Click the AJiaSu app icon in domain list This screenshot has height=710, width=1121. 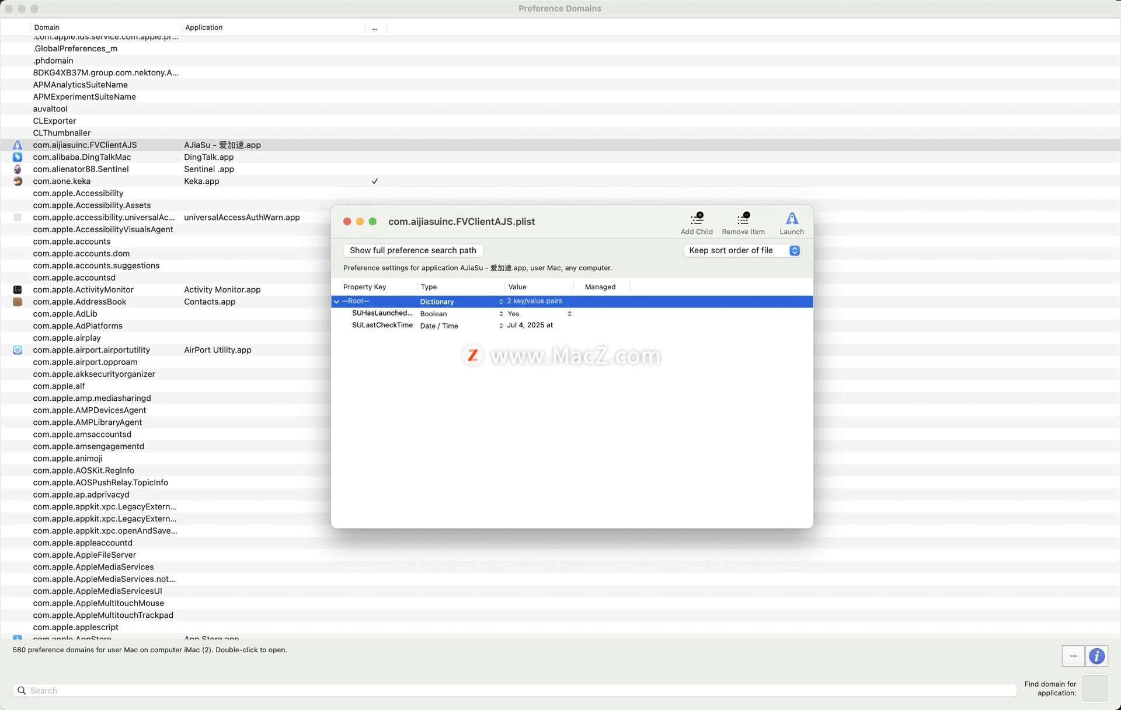tap(18, 145)
